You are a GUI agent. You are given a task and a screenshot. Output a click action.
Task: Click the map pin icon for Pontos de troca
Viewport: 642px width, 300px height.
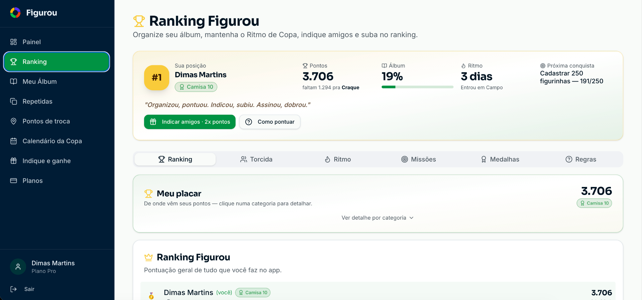click(13, 121)
